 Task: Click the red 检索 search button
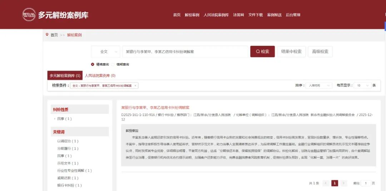point(262,51)
